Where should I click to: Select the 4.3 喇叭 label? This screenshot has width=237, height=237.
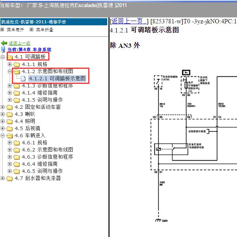[25, 114]
